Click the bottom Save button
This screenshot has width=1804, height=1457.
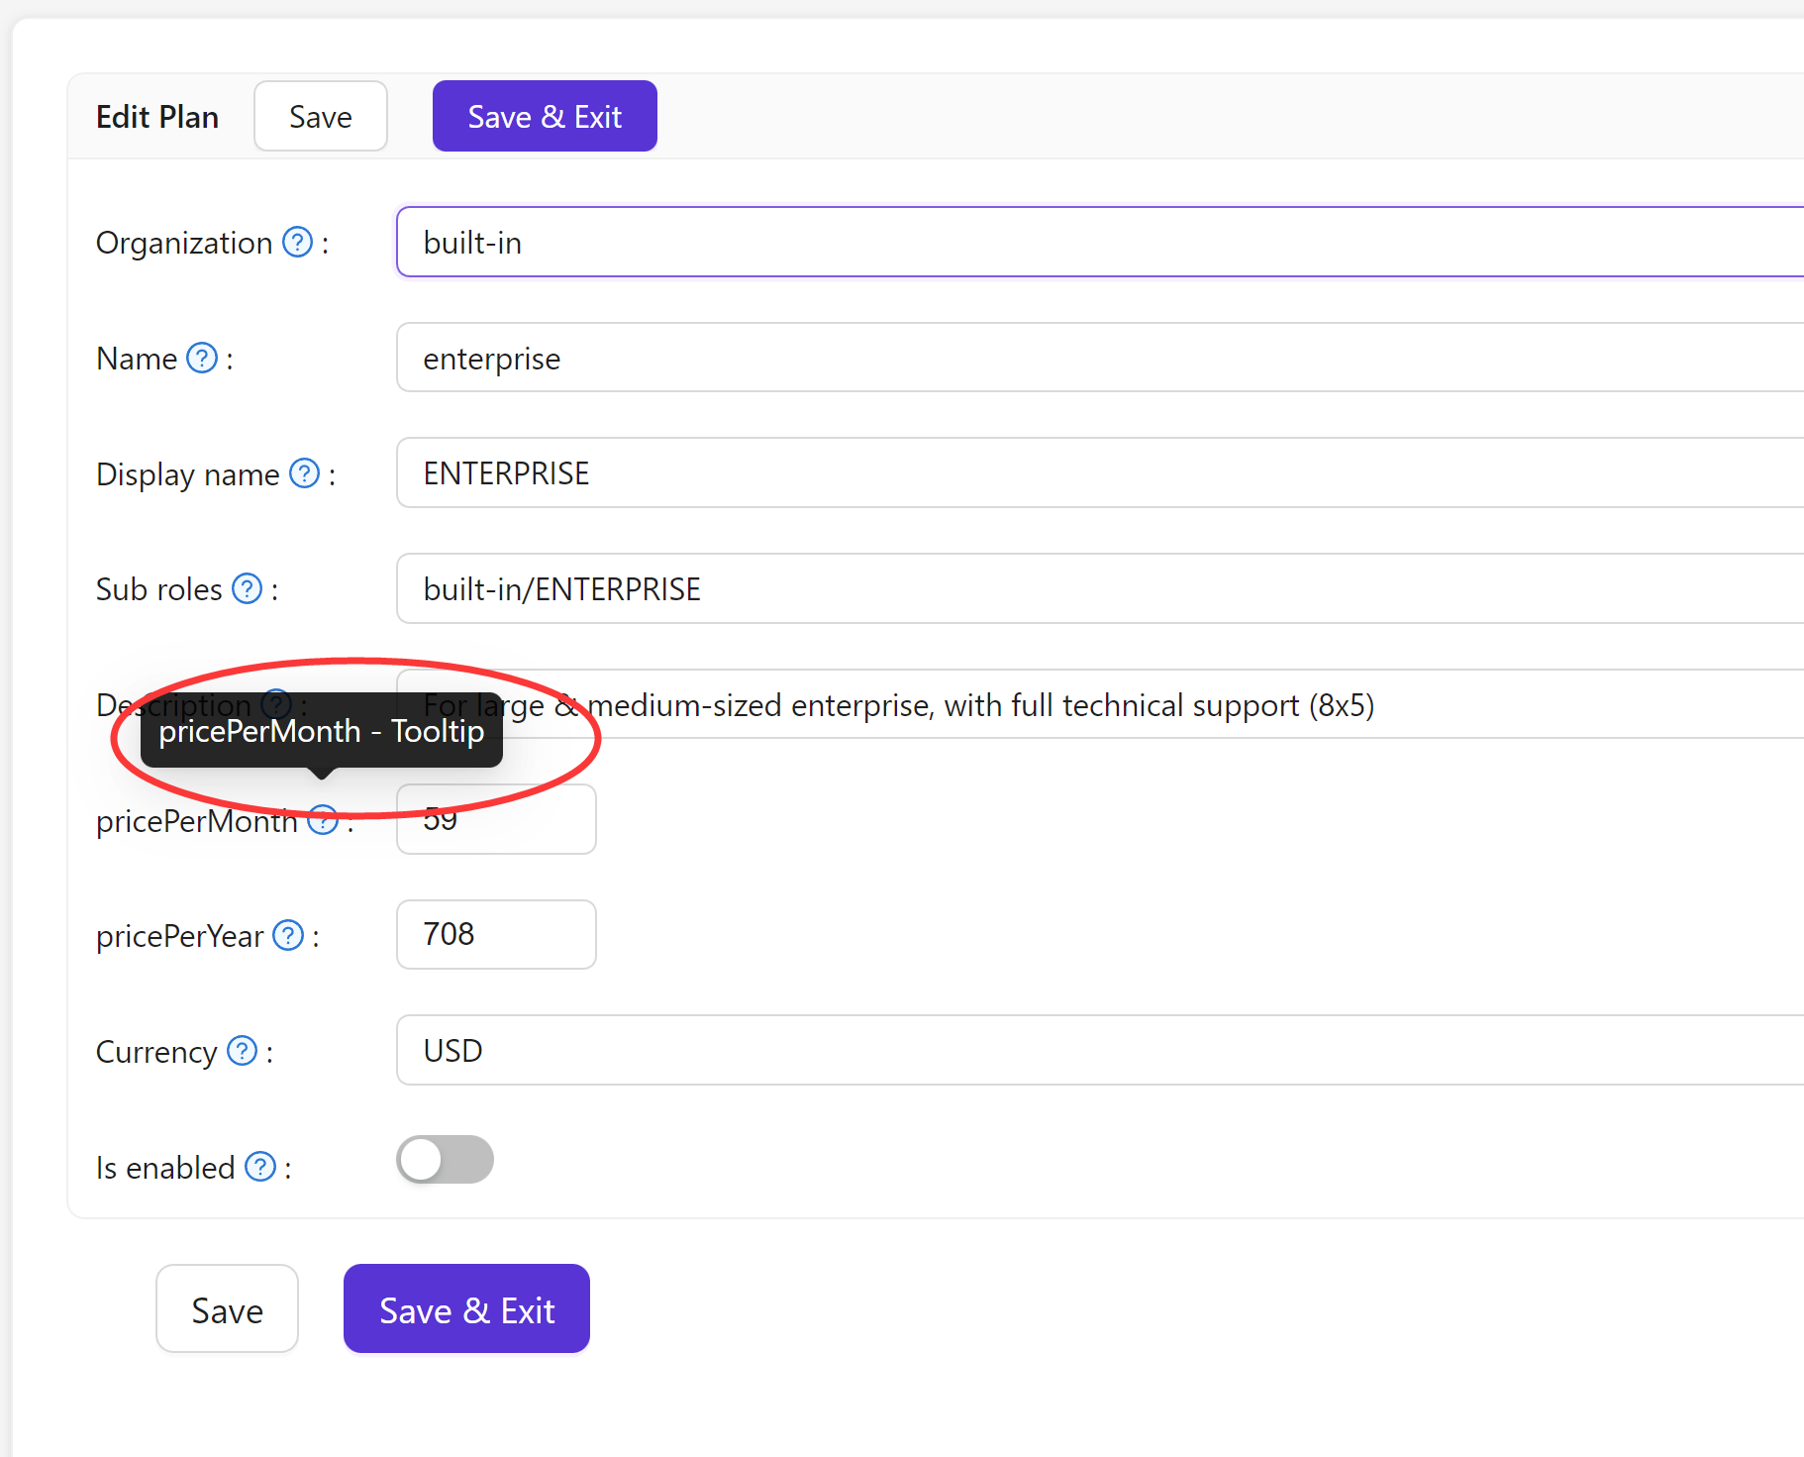(227, 1308)
